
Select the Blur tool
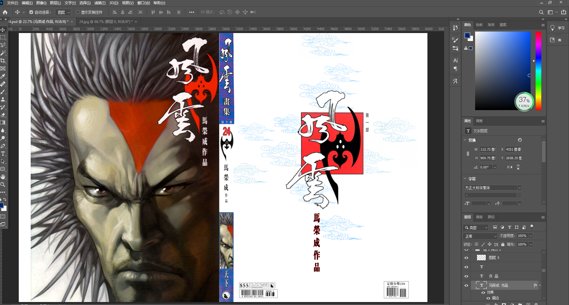(3, 130)
